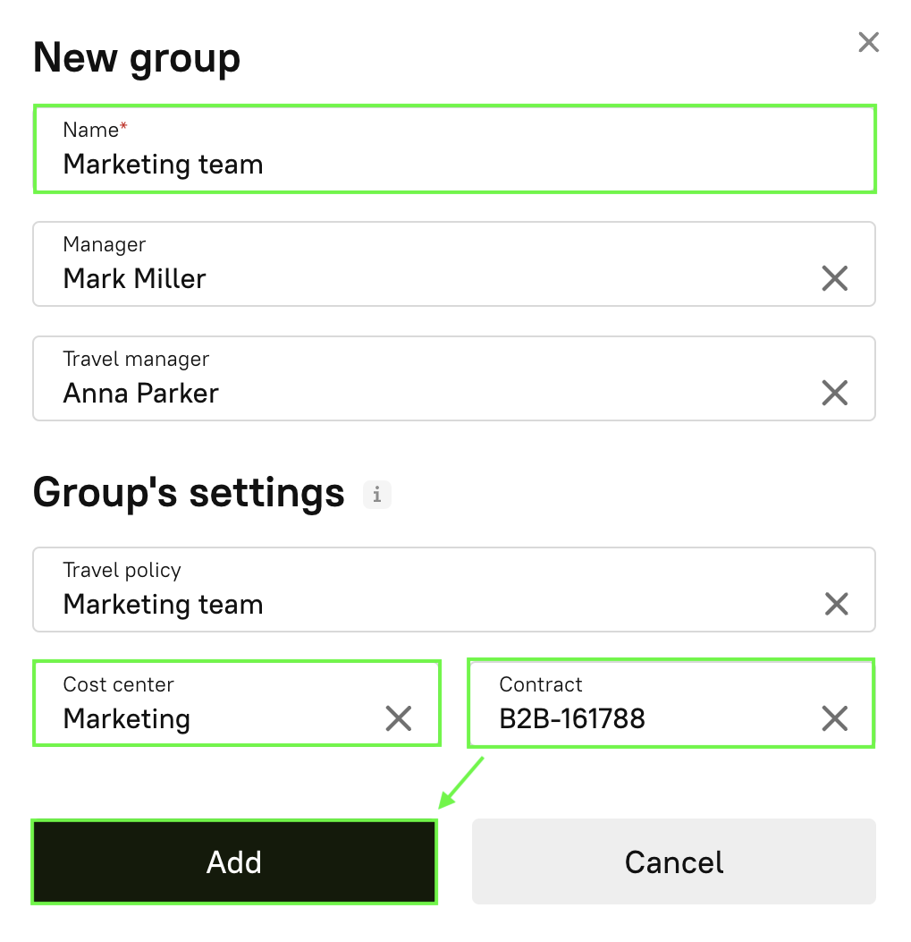Remove Anna Parker from Travel manager
Image resolution: width=911 pixels, height=942 pixels.
point(834,393)
